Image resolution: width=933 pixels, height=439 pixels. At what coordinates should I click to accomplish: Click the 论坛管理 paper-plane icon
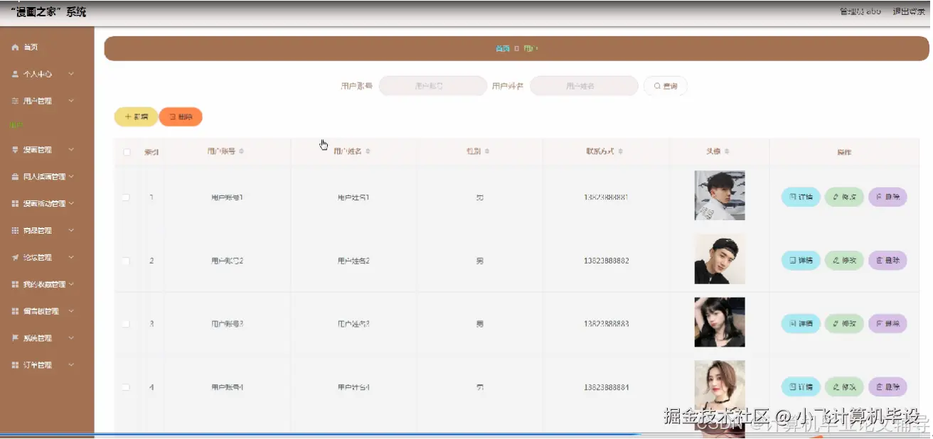15,258
